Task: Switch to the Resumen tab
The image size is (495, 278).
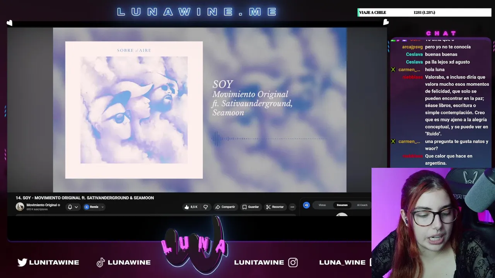Action: point(342,205)
